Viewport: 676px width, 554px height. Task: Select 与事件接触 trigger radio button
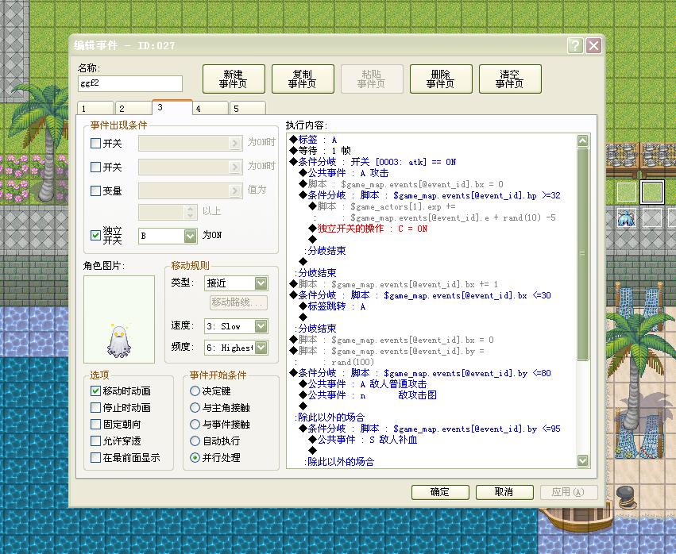(x=195, y=425)
